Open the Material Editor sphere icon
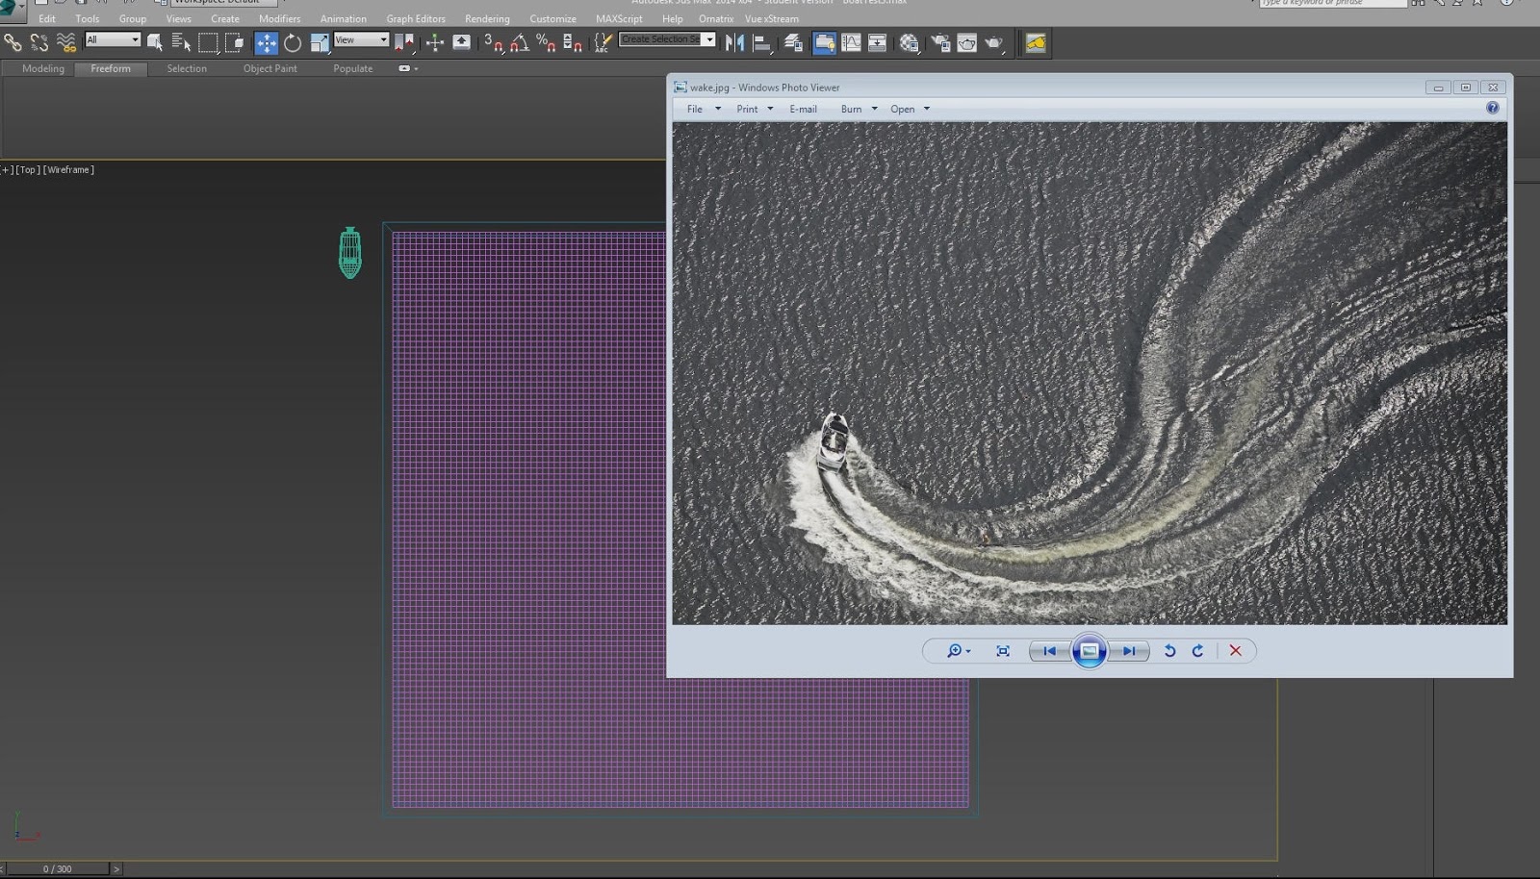 click(910, 42)
